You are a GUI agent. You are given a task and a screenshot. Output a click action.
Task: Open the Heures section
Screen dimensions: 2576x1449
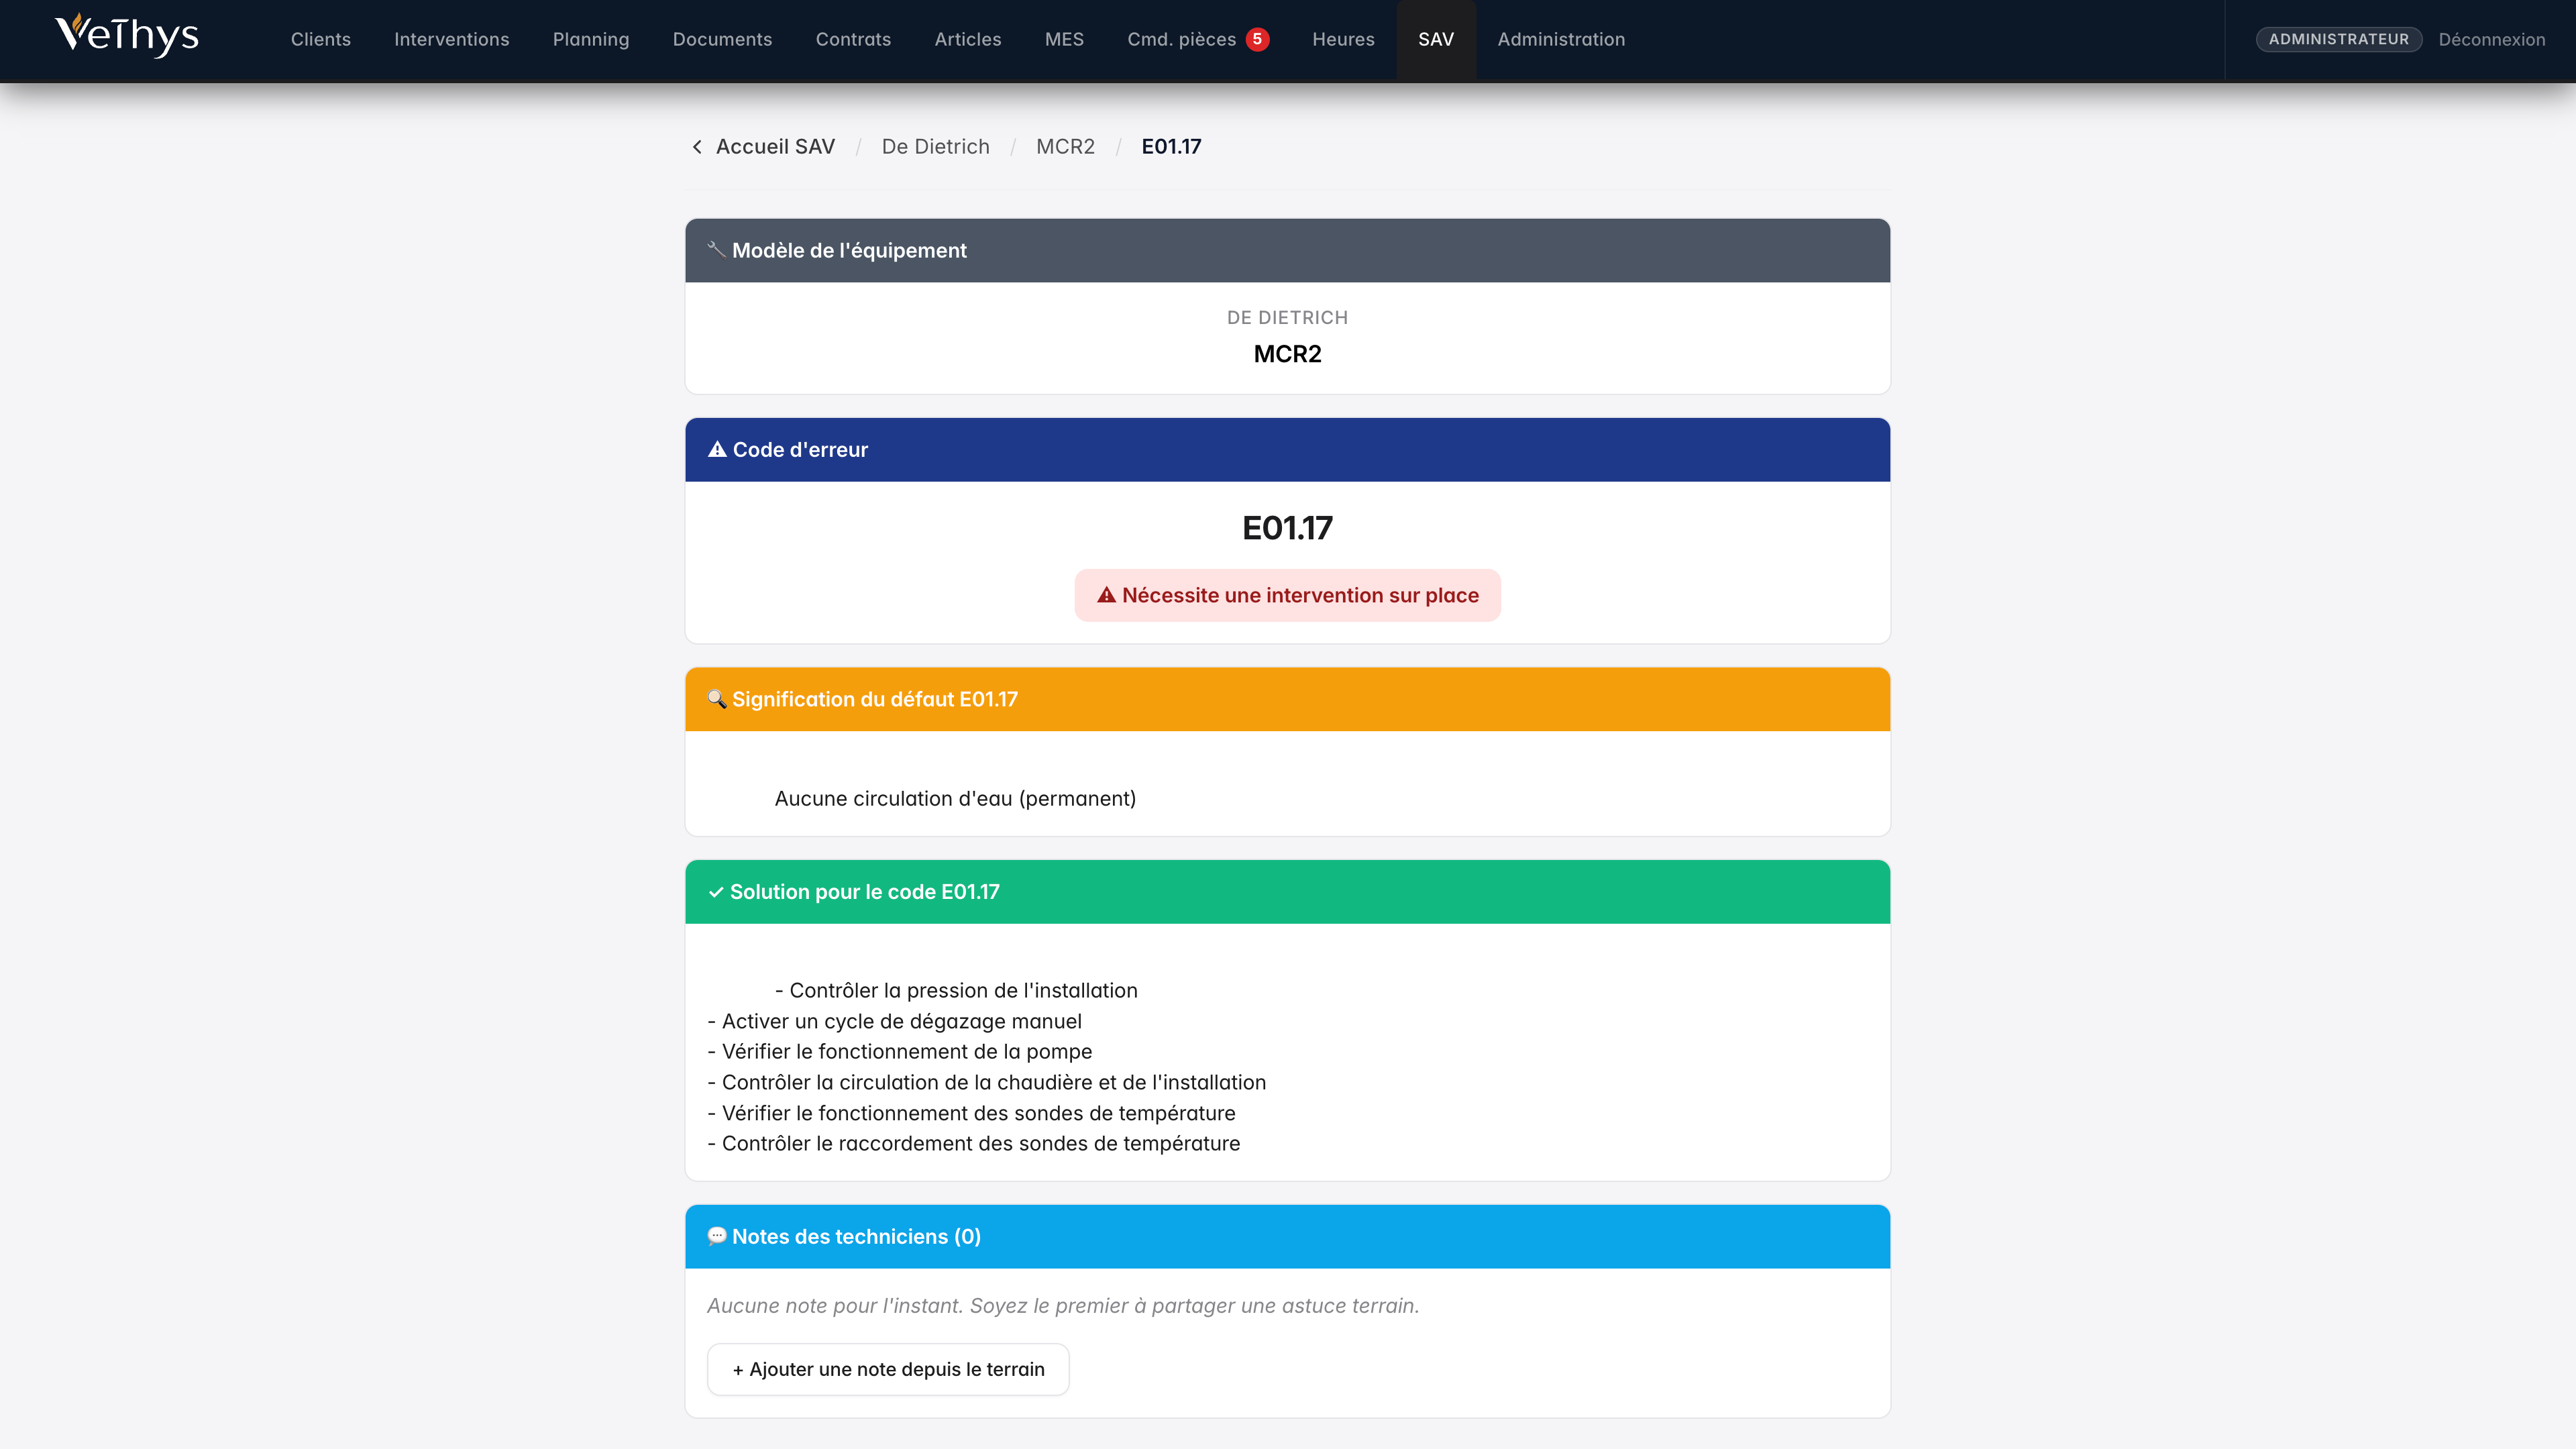(x=1343, y=39)
